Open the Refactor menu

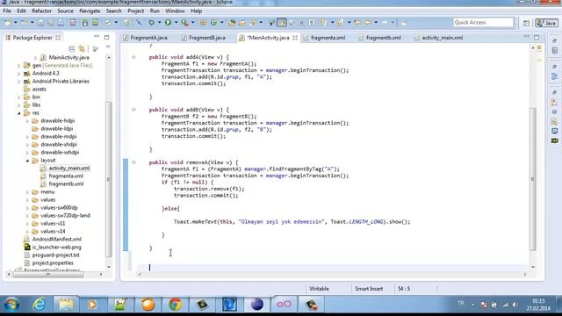(x=41, y=11)
